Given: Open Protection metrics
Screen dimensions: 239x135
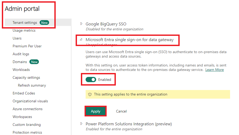Looking at the screenshot, I should 27,132.
